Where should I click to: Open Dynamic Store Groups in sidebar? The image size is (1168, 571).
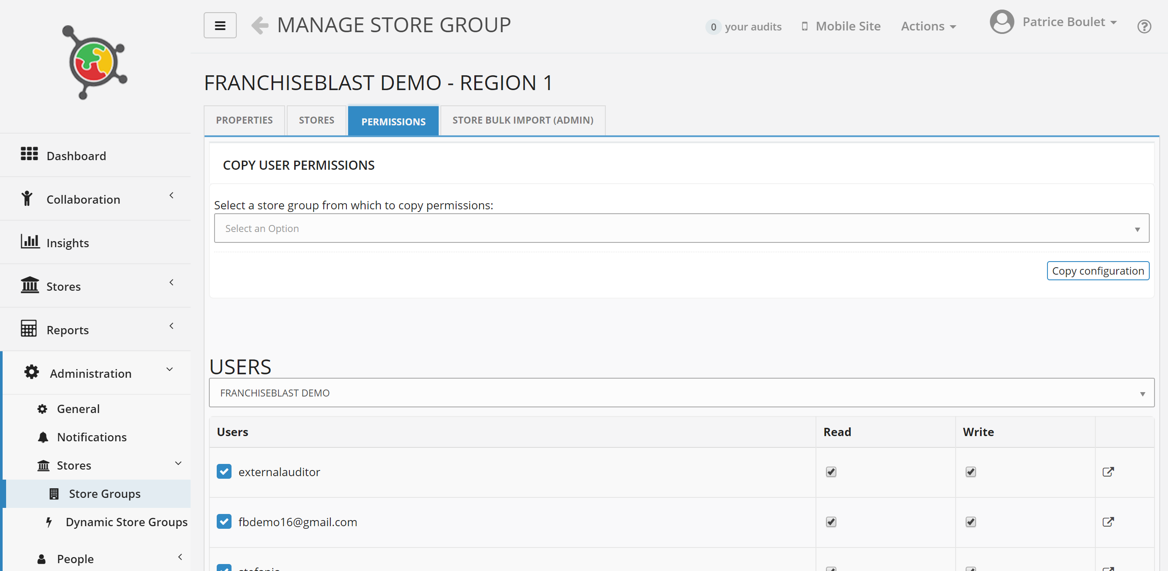point(126,522)
